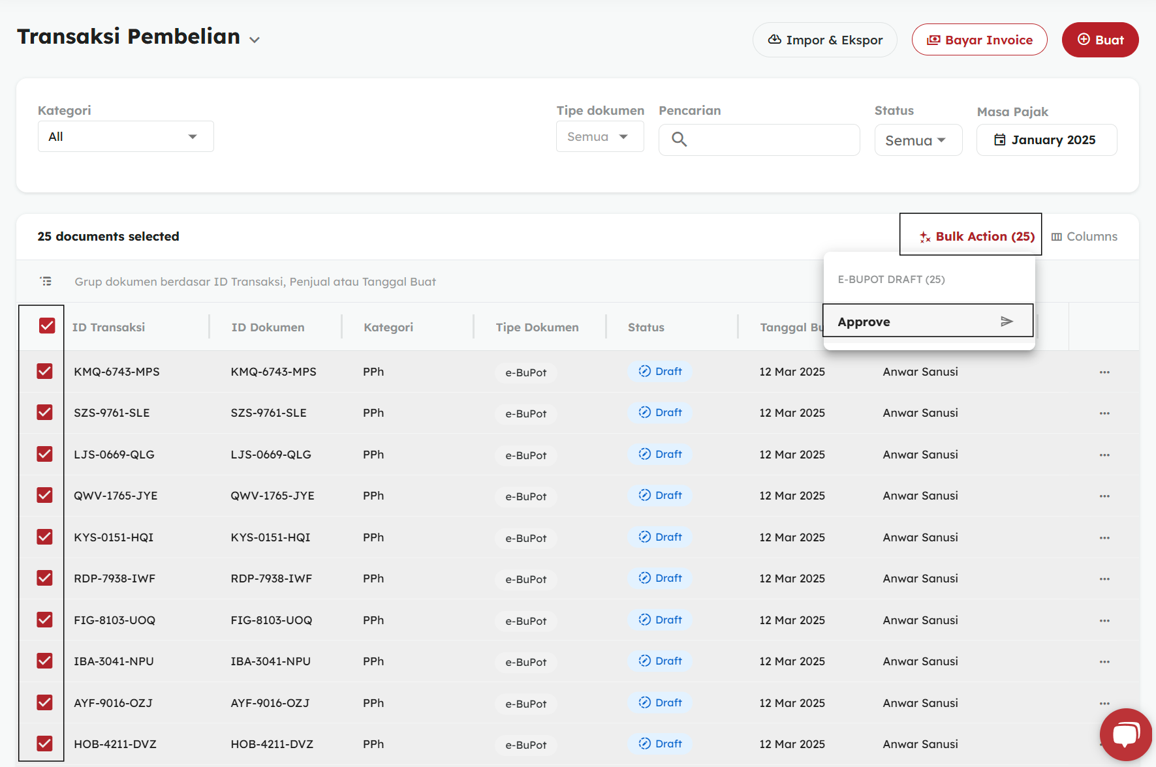
Task: Click the group documents list icon
Action: pyautogui.click(x=46, y=281)
